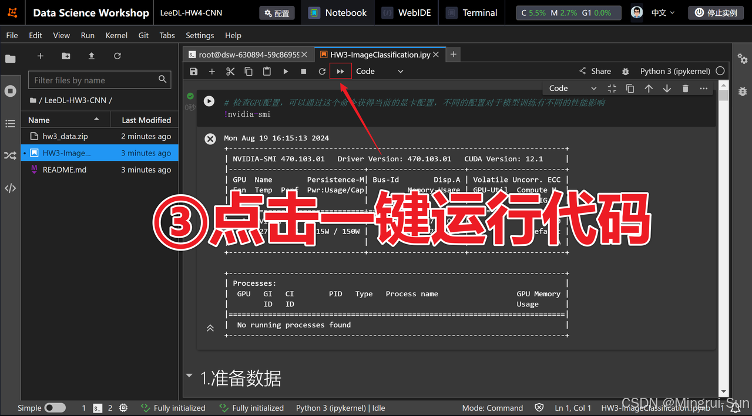
Task: Filter files by name input field
Action: 99,80
